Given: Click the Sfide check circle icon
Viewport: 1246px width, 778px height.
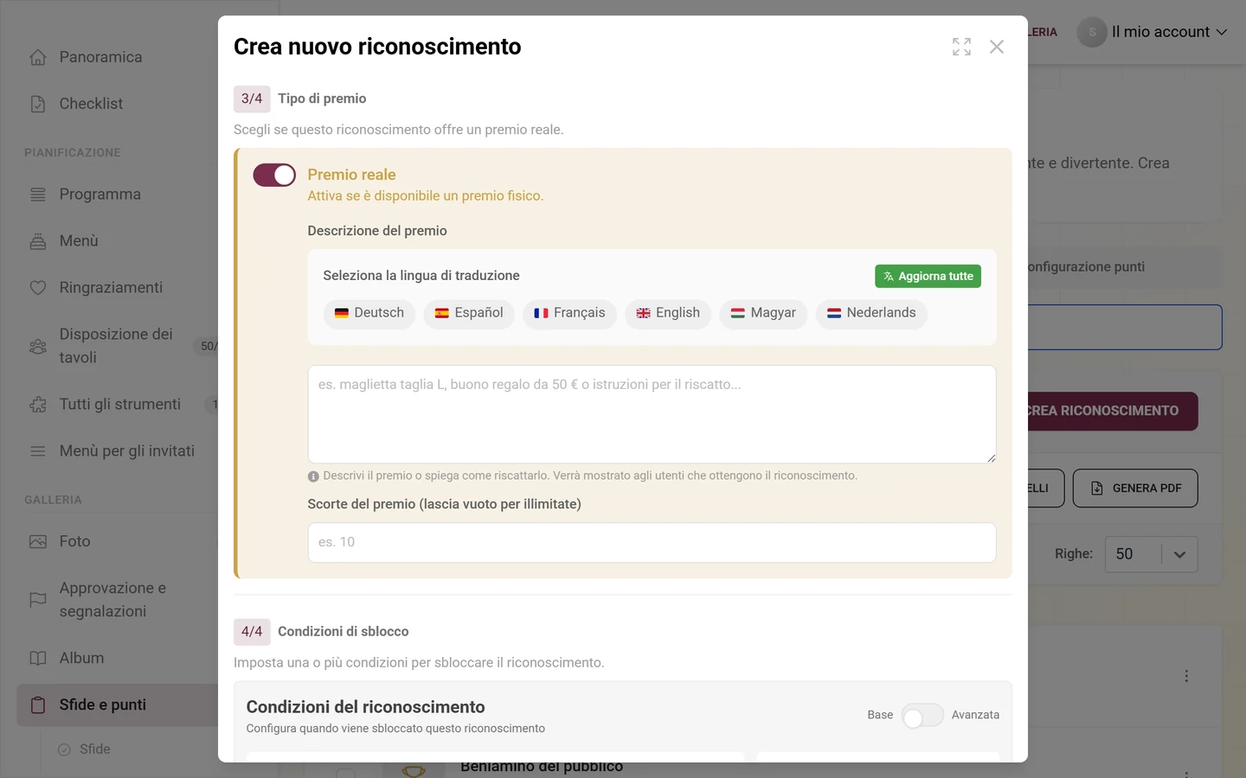Looking at the screenshot, I should pos(64,749).
